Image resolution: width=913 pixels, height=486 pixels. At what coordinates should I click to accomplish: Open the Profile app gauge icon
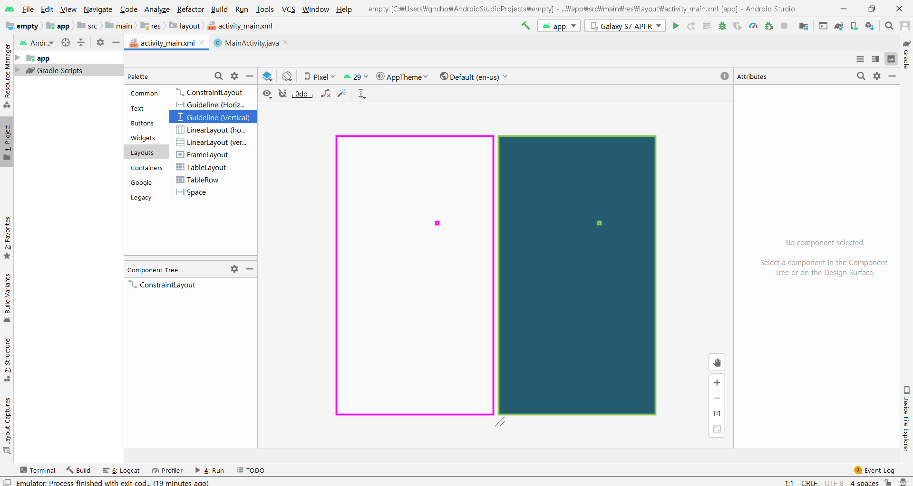point(753,26)
